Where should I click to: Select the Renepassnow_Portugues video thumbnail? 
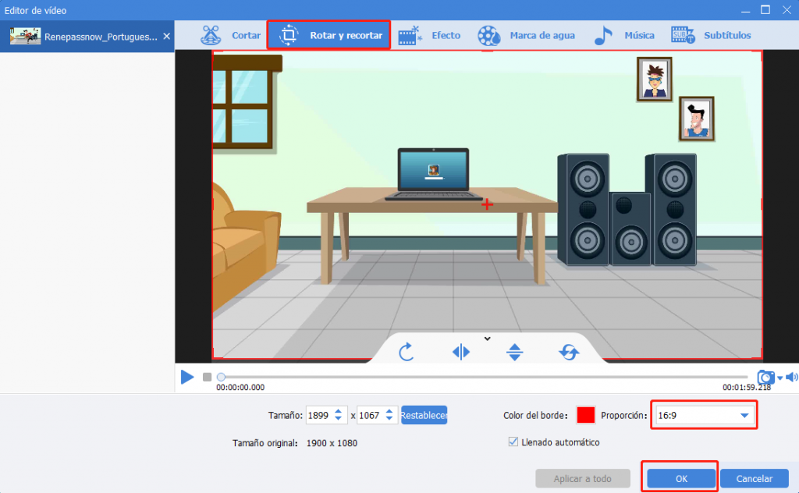pyautogui.click(x=25, y=36)
